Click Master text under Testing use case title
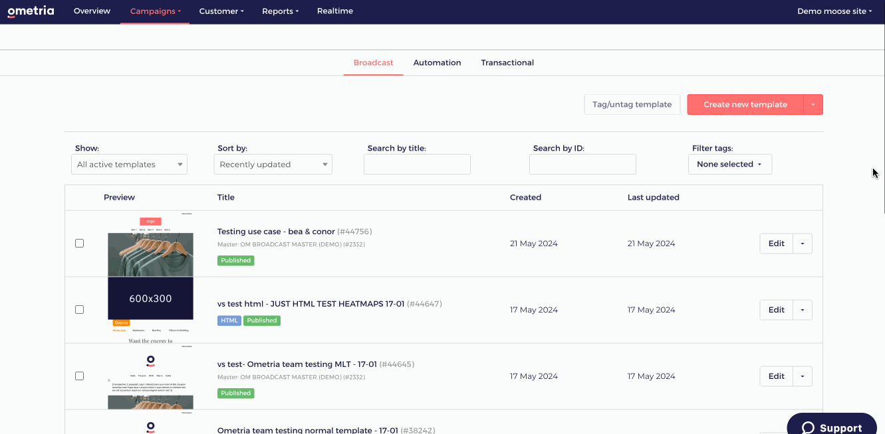Screen dimensions: 885x434 click(291, 244)
